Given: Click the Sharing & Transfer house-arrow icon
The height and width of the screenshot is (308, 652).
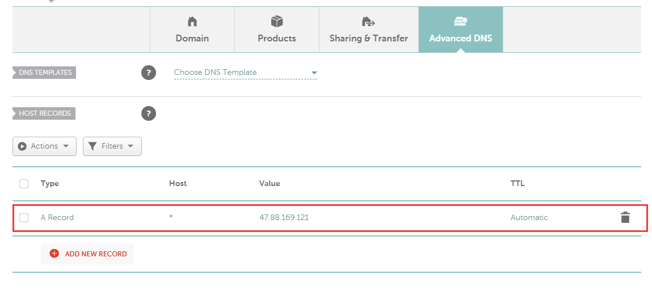Looking at the screenshot, I should click(x=369, y=22).
